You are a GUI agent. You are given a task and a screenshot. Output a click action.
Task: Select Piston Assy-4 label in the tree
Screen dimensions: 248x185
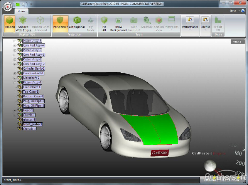(32, 82)
